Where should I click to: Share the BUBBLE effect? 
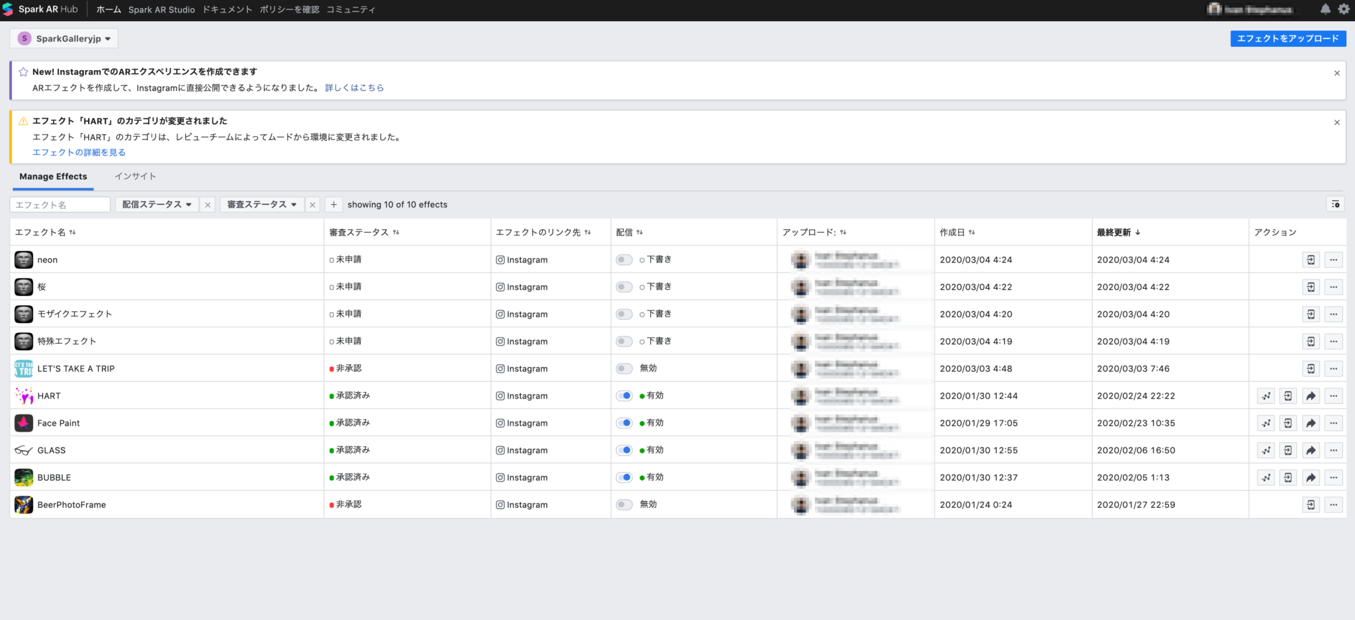pyautogui.click(x=1311, y=477)
